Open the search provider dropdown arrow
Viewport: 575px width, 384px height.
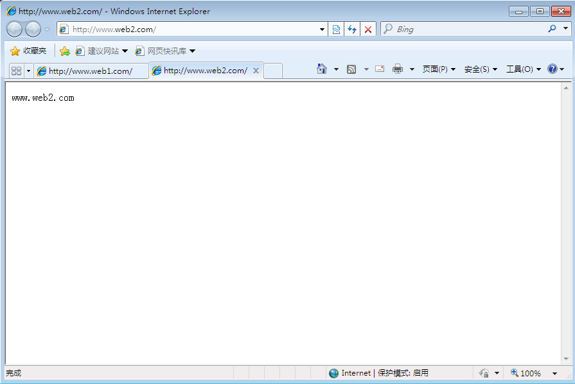click(x=565, y=29)
